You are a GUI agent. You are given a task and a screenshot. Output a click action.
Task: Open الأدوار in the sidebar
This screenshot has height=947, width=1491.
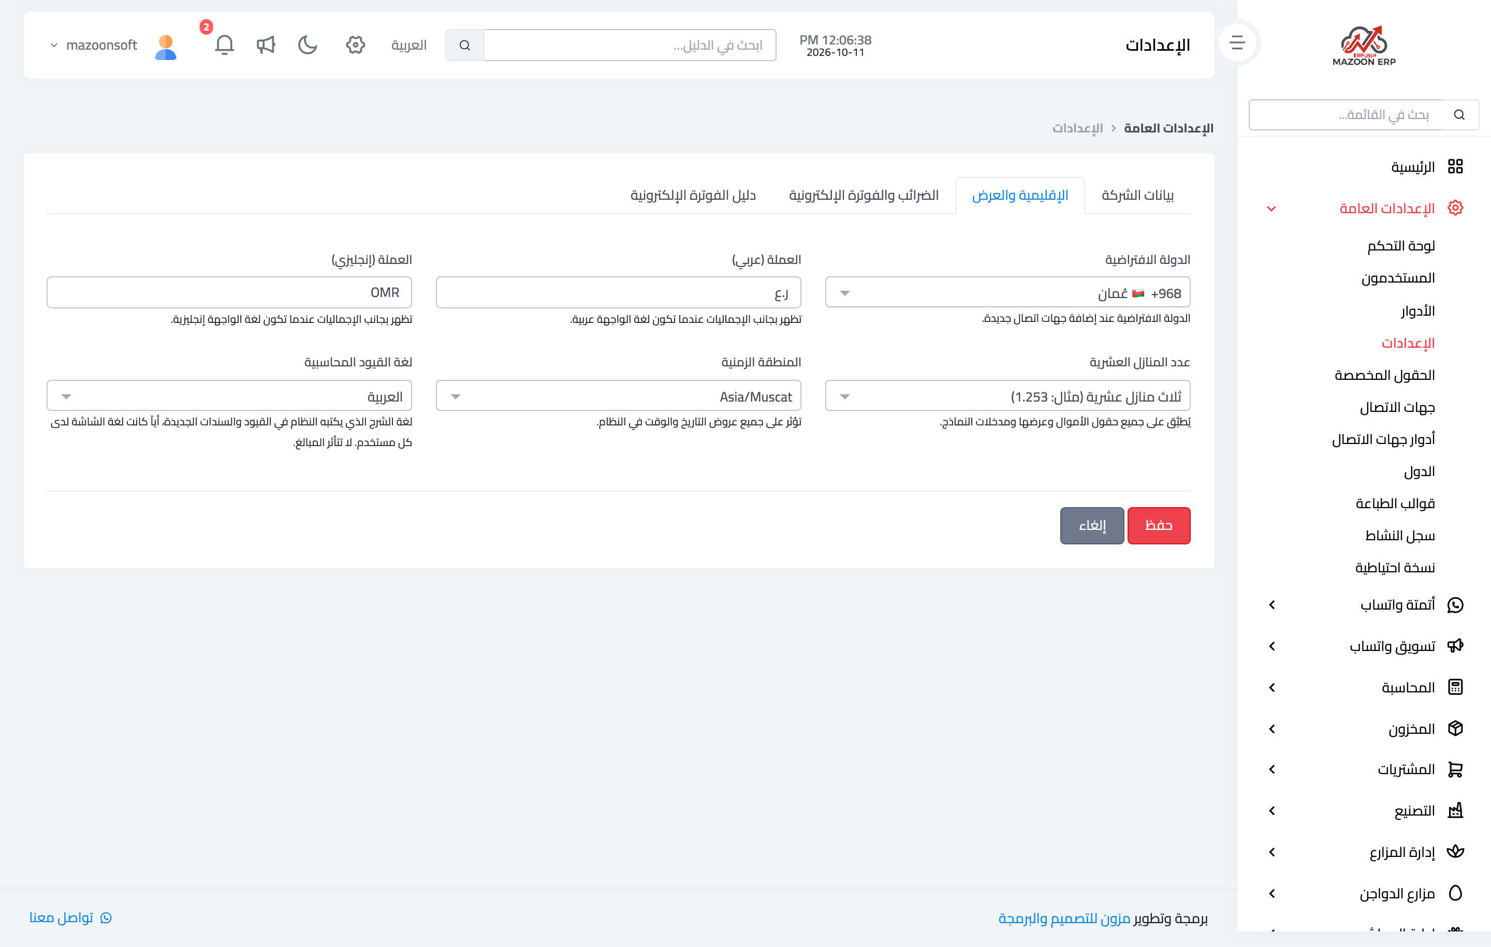[x=1418, y=310]
